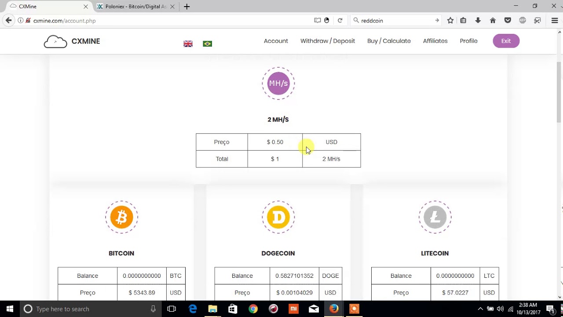Open Withdraw / Deposit page
The height and width of the screenshot is (317, 563).
pos(328,41)
